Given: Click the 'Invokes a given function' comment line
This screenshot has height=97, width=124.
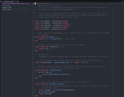Looking at the screenshot, I should click(x=61, y=45).
